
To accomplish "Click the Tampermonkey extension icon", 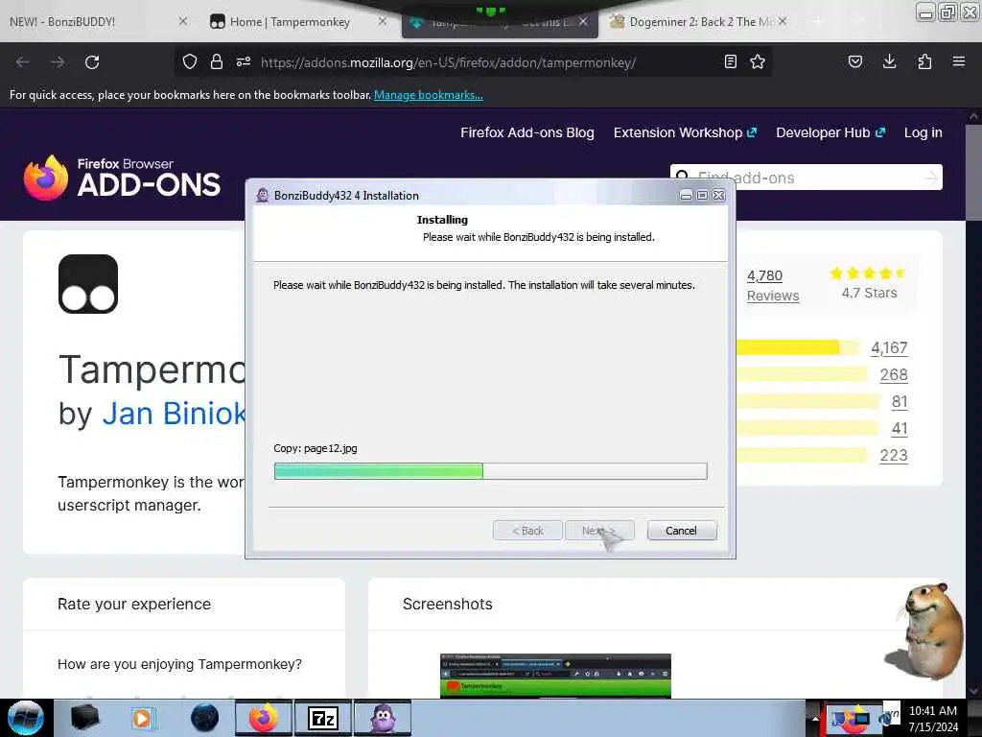I will 88,284.
